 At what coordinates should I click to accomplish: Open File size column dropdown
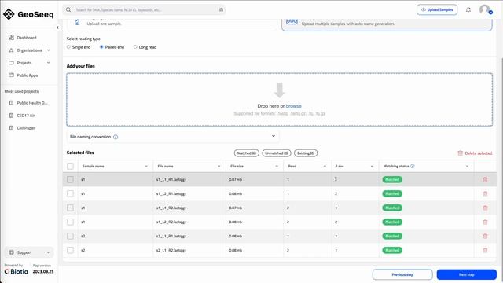pos(277,166)
